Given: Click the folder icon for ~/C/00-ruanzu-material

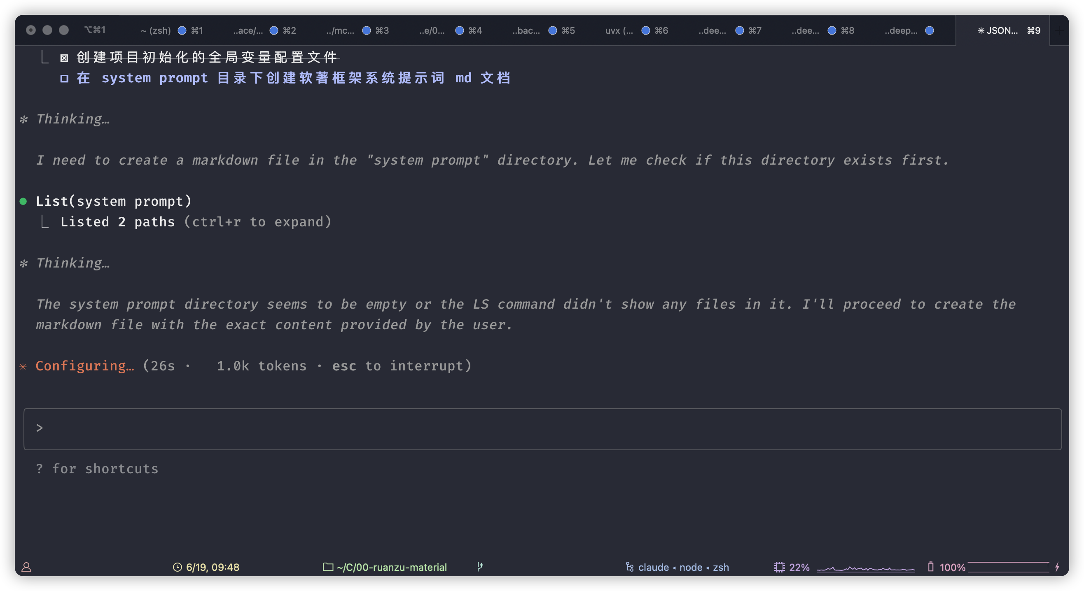Looking at the screenshot, I should (x=328, y=567).
